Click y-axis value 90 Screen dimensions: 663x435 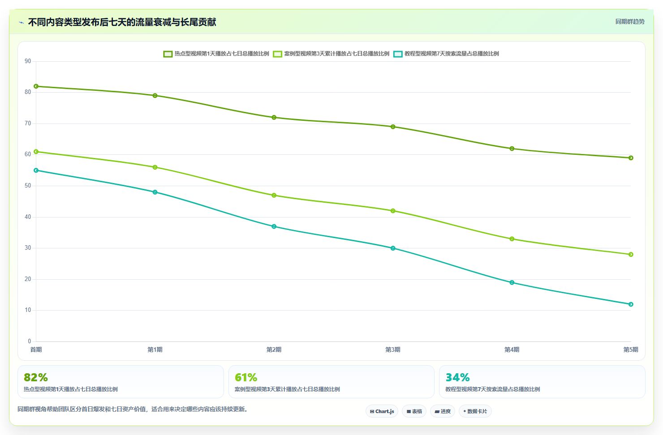coord(28,61)
